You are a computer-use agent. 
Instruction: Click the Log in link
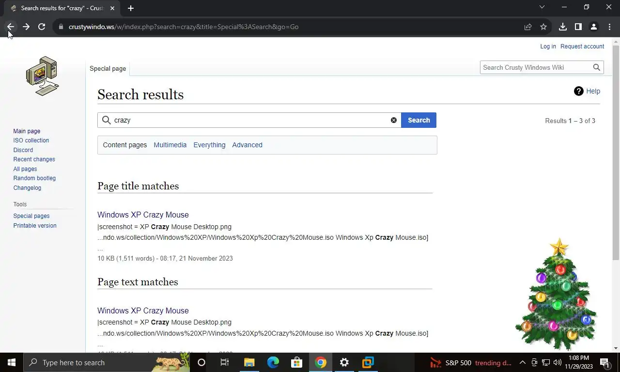click(548, 46)
